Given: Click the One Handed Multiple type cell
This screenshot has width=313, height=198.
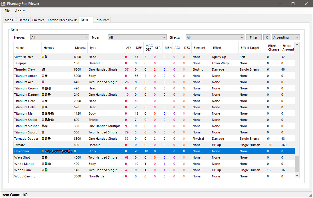Looking at the screenshot, I should click(x=105, y=126).
